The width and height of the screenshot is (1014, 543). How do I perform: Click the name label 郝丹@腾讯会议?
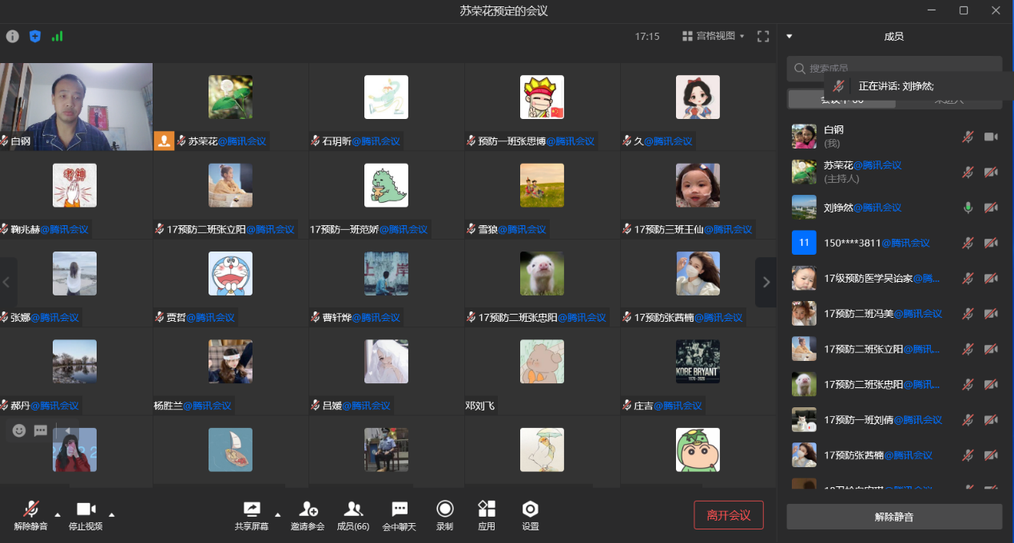[45, 406]
